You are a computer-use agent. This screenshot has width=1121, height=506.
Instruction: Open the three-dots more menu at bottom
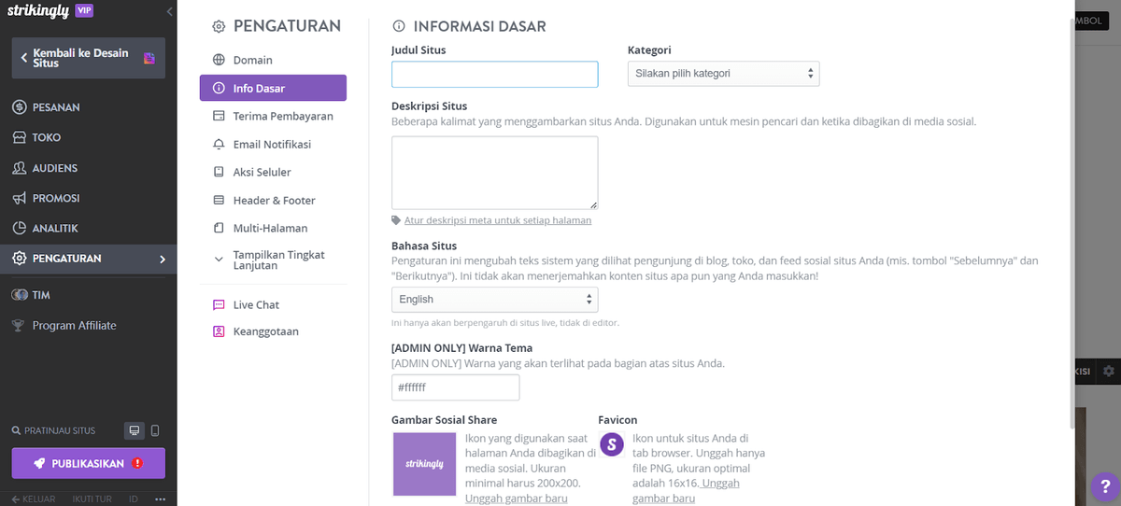tap(160, 499)
